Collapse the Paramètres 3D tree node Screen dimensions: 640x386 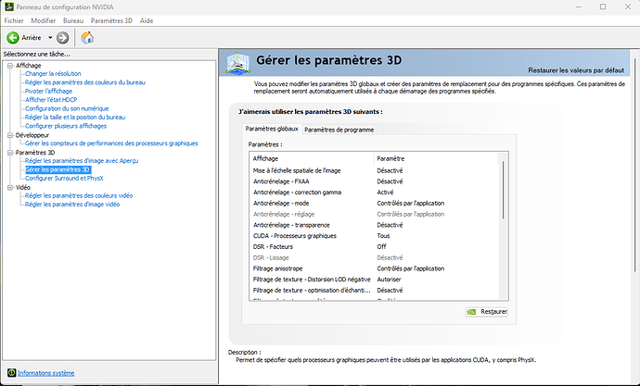click(10, 153)
